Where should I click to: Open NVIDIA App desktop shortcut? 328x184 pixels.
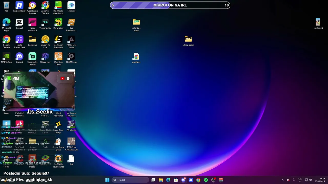[6, 58]
